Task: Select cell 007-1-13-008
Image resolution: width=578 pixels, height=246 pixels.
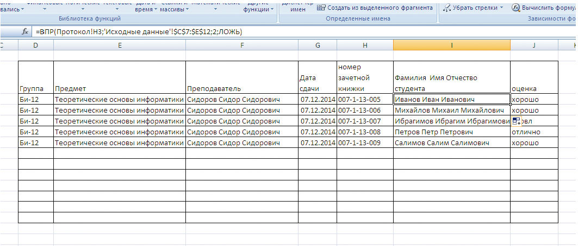Action: (x=365, y=132)
